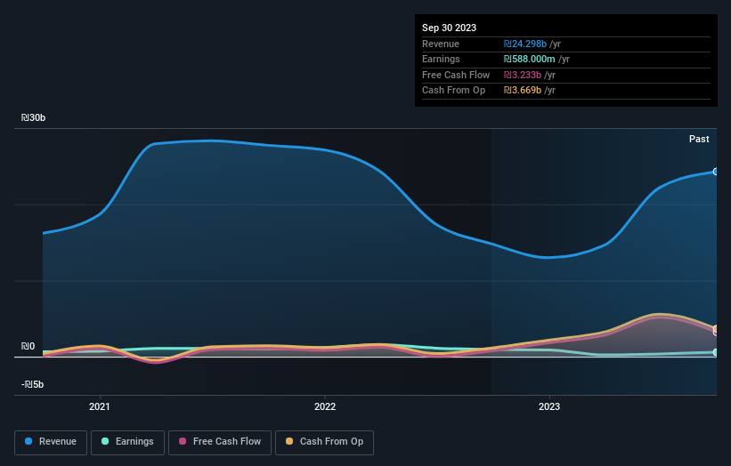Click the Revenue row label in tooltip
731x466 pixels.
tap(441, 44)
